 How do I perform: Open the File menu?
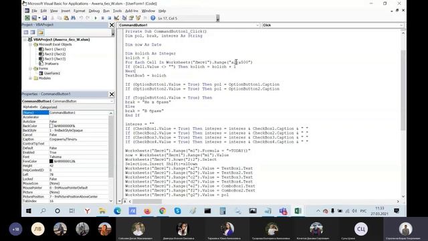click(x=34, y=11)
